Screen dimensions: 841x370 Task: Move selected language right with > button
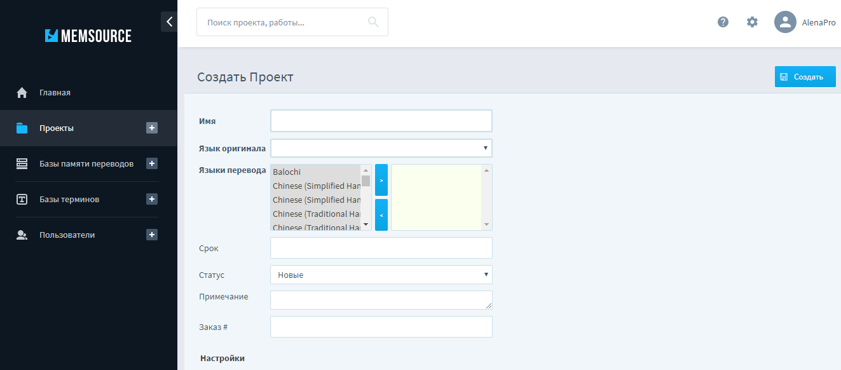click(381, 180)
